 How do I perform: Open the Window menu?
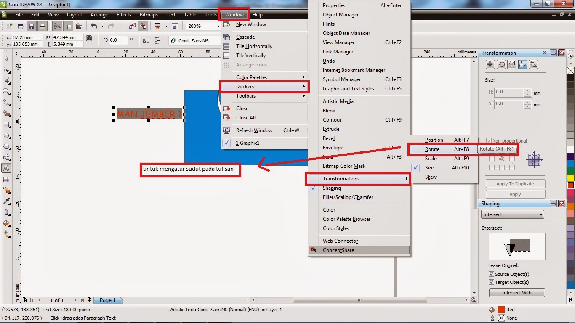pos(234,15)
